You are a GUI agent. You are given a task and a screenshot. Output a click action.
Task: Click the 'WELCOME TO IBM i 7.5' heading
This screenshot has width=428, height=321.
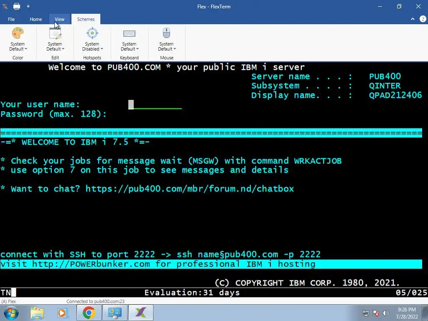coord(75,142)
